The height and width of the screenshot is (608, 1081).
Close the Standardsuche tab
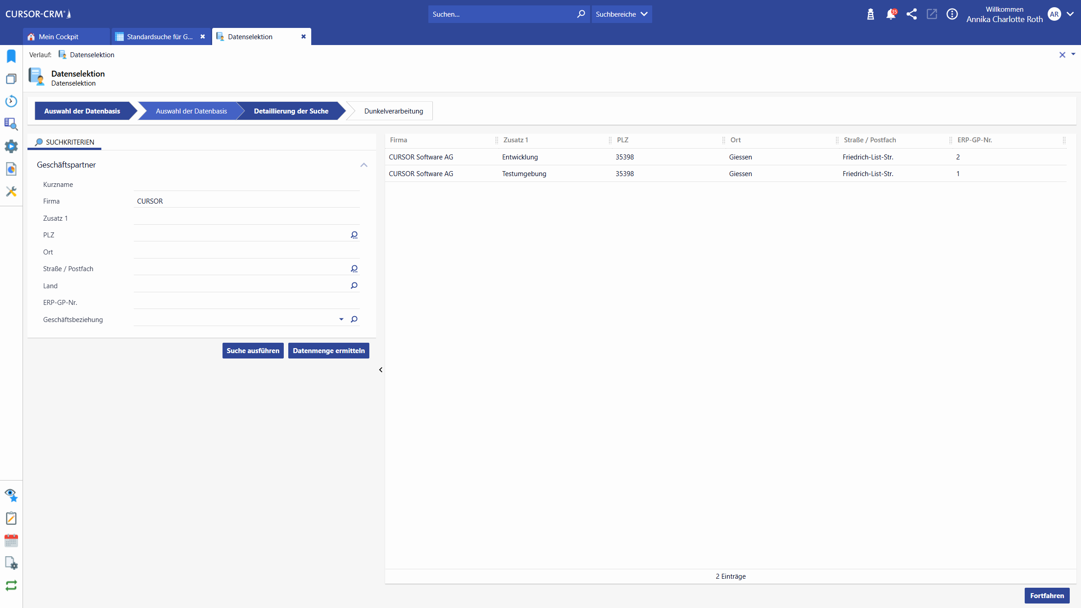coord(203,36)
